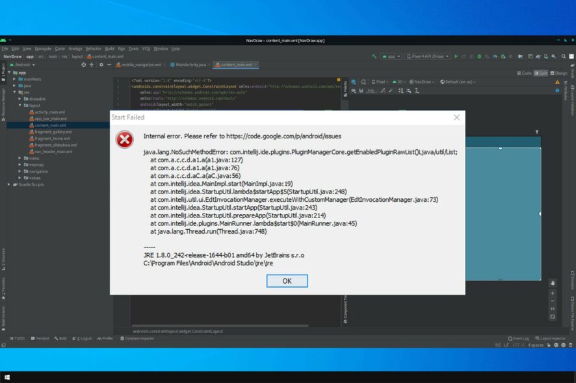Open the Navigate menu
The width and height of the screenshot is (576, 383).
[x=43, y=49]
